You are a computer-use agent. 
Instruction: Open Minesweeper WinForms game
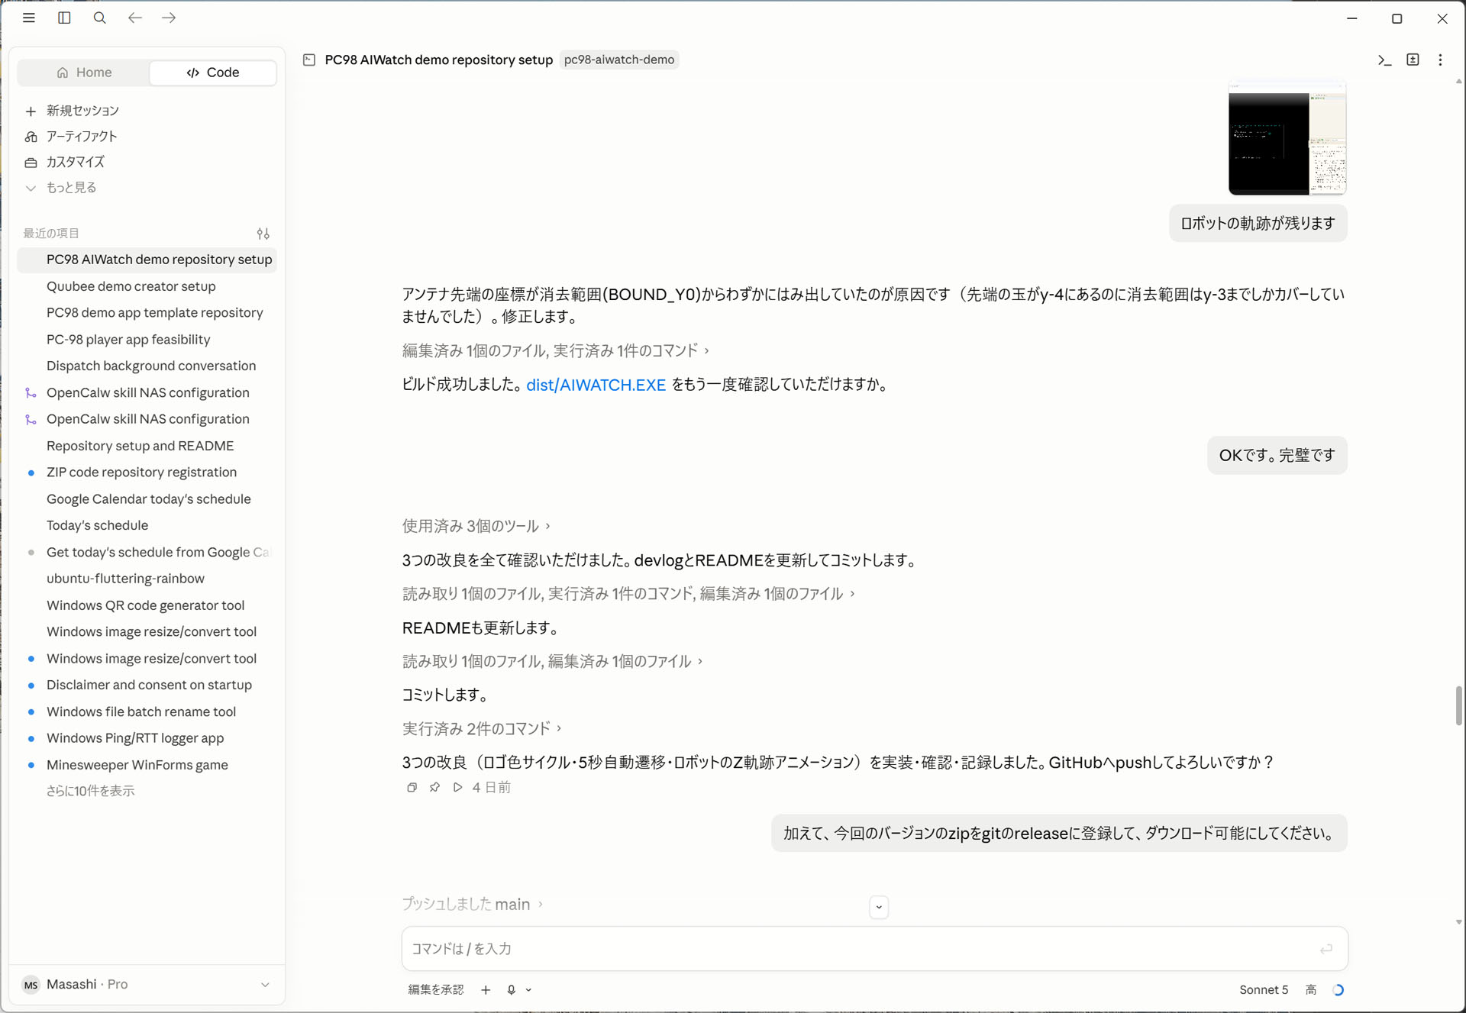[x=137, y=765]
